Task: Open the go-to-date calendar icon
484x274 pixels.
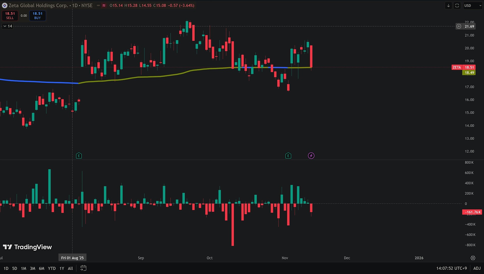Action: [x=83, y=268]
